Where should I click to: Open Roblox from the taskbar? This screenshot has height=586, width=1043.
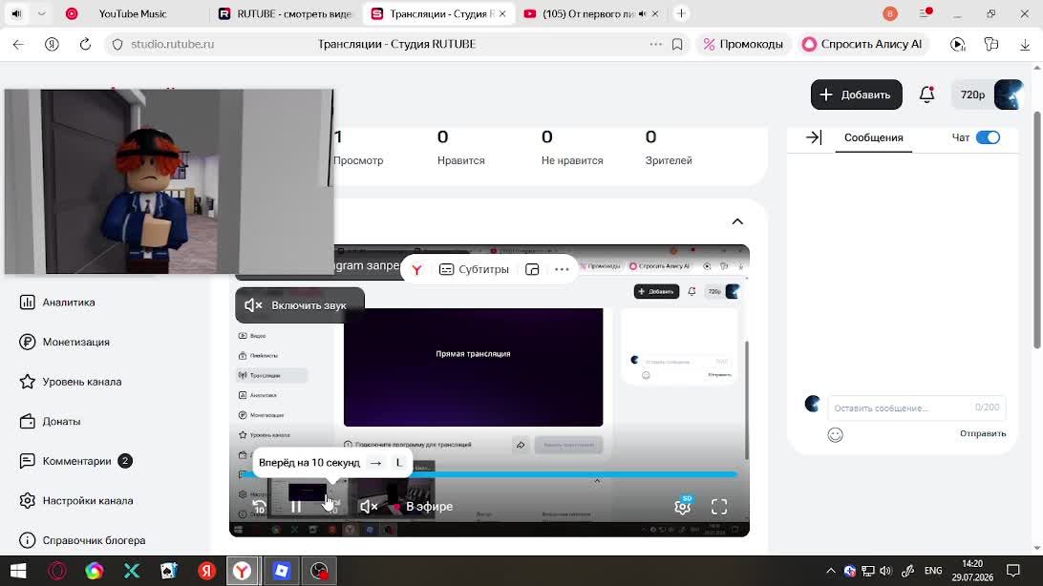282,571
